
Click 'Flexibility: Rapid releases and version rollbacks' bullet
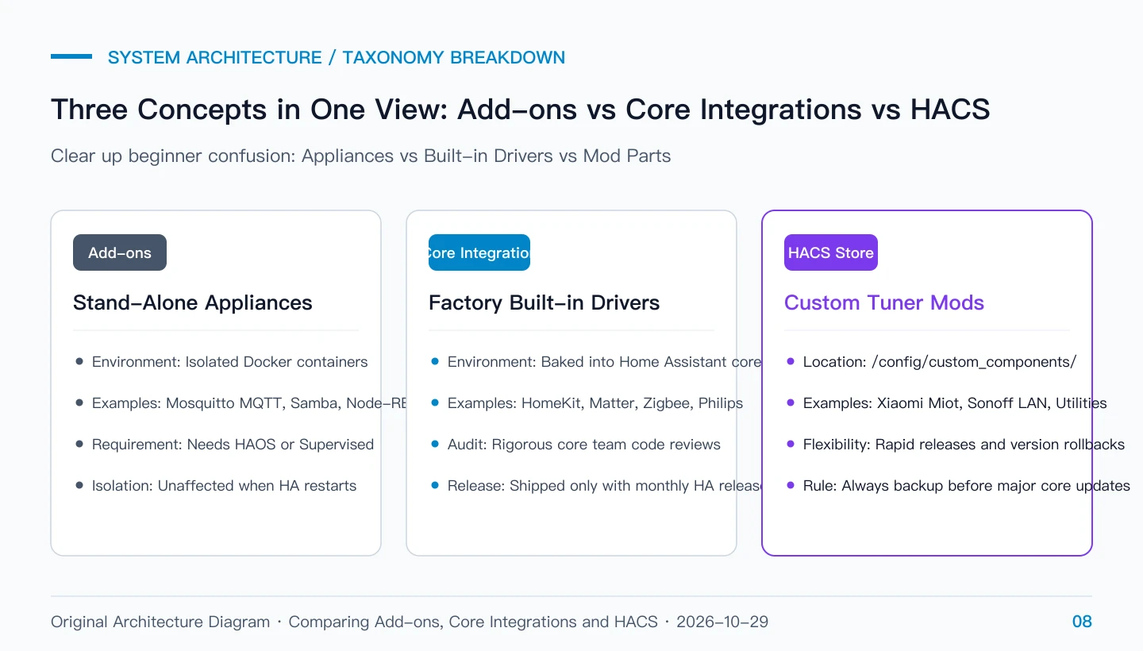964,445
